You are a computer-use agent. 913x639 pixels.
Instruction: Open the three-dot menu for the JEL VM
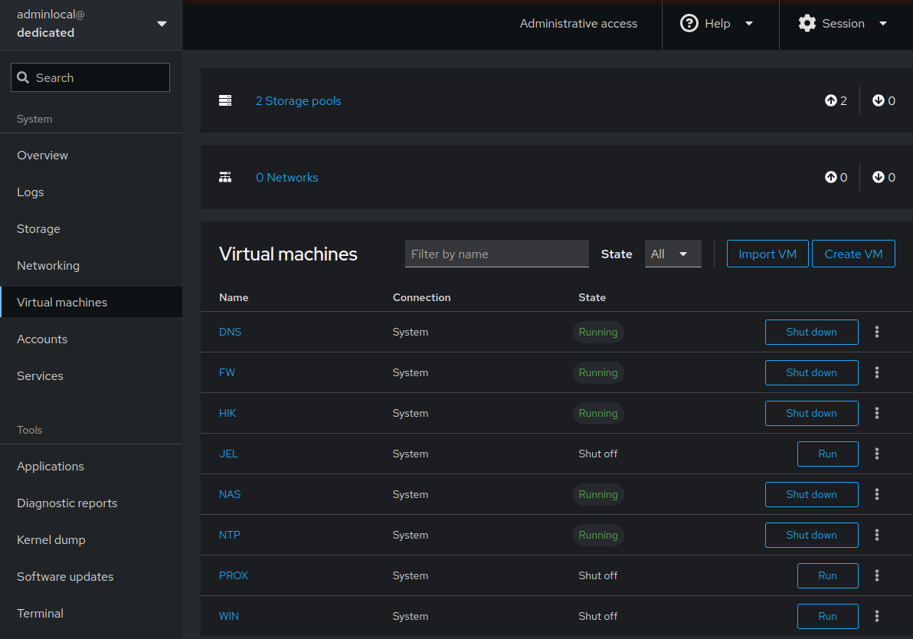(x=877, y=454)
